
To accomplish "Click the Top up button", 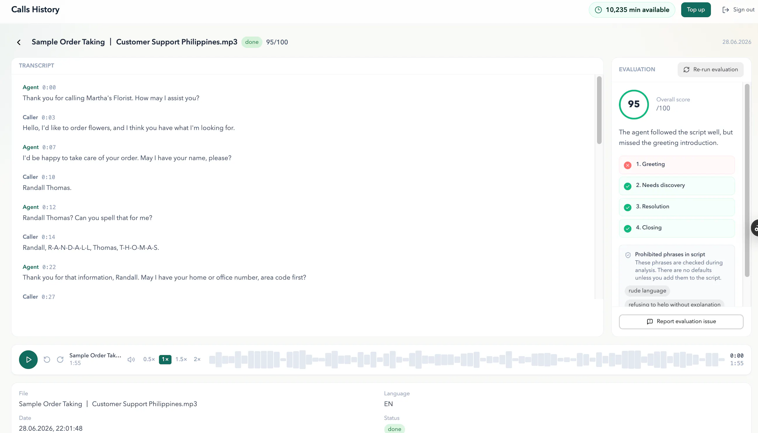I will [695, 10].
